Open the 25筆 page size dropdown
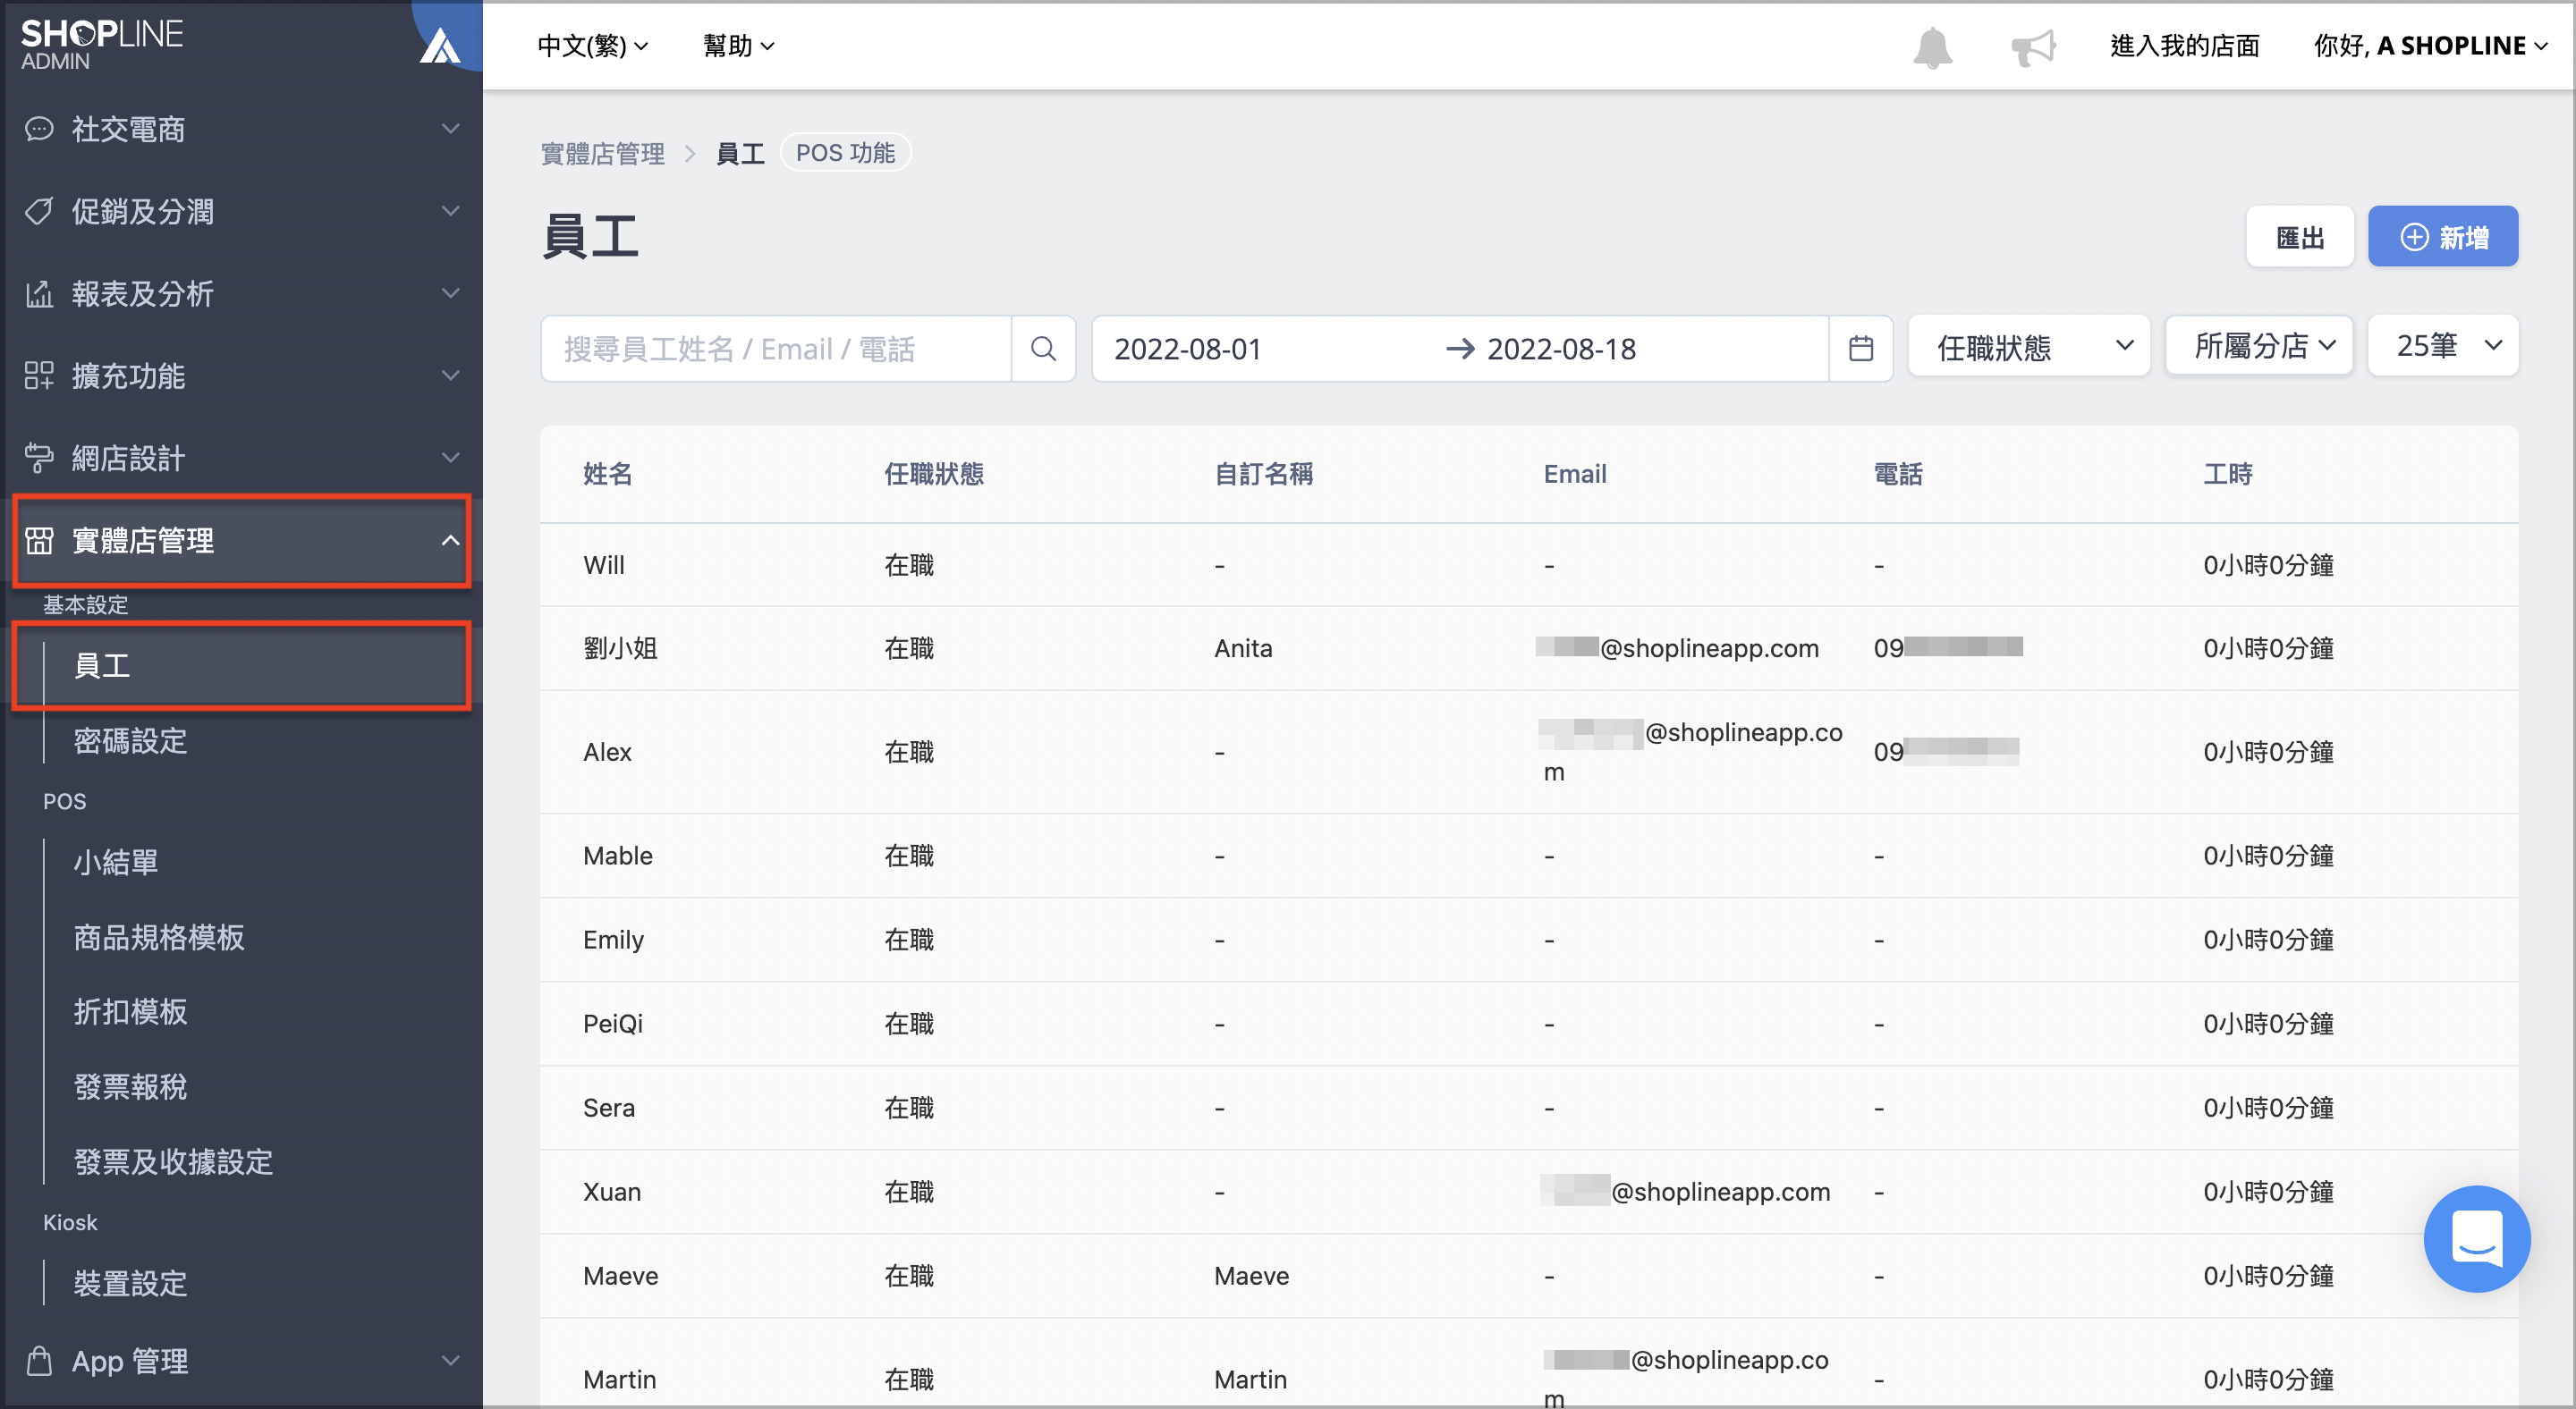Viewport: 2576px width, 1409px height. [x=2443, y=346]
